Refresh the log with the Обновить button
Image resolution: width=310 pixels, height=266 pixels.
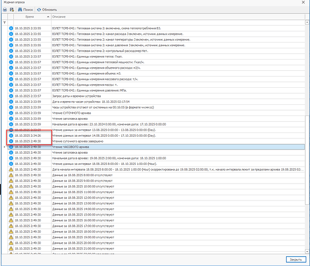(x=47, y=10)
